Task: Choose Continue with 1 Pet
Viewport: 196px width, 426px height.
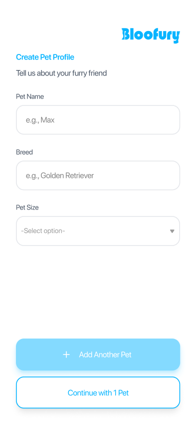Action: click(98, 392)
